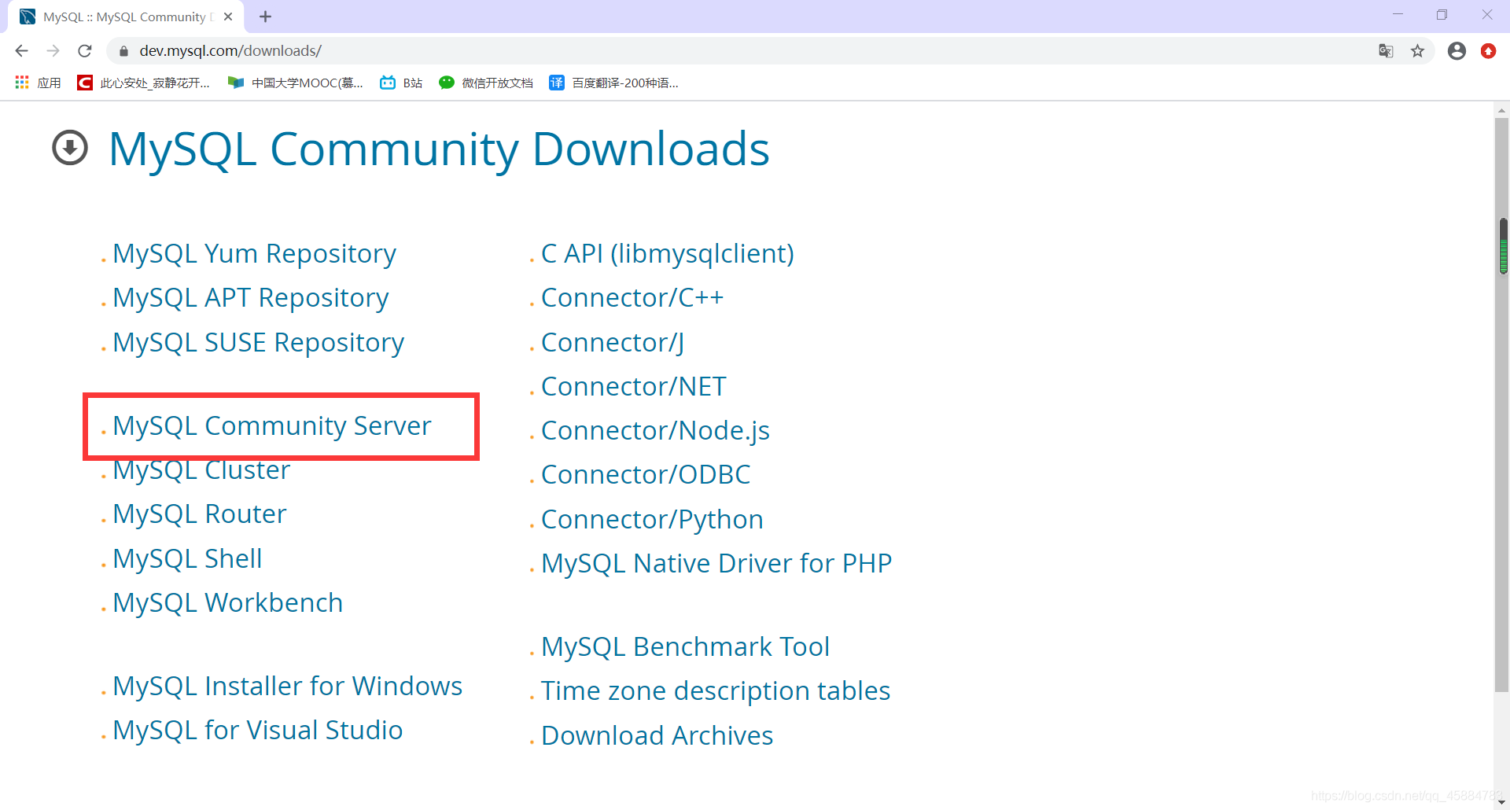Open the MySQL APT Repository link

[x=251, y=297]
